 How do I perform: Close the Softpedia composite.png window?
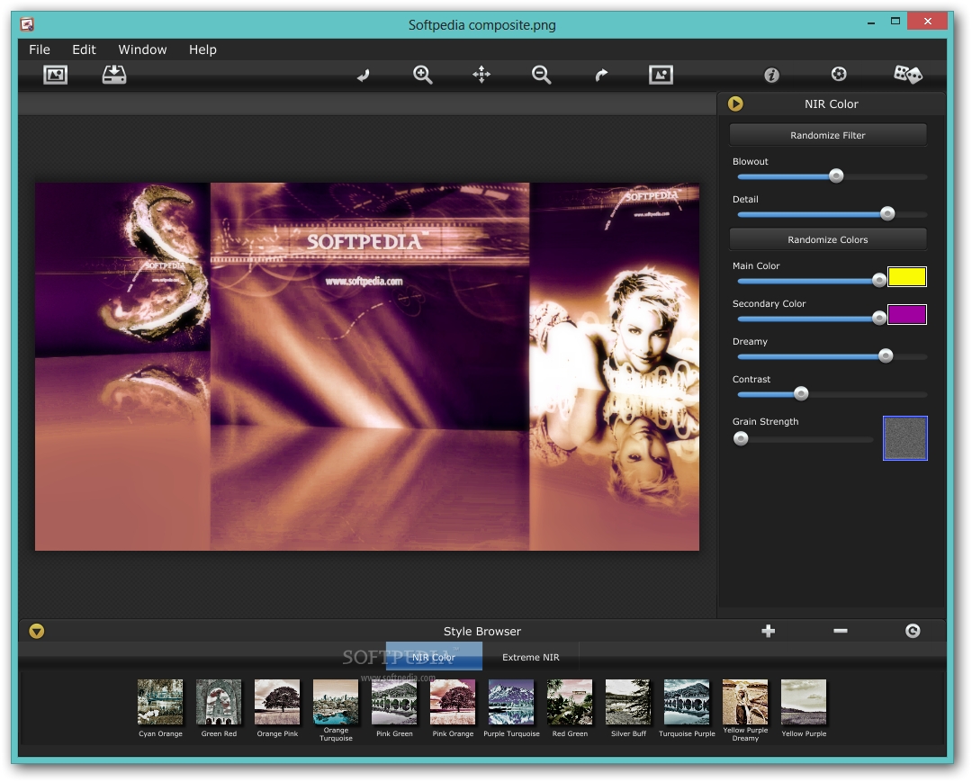[x=927, y=21]
